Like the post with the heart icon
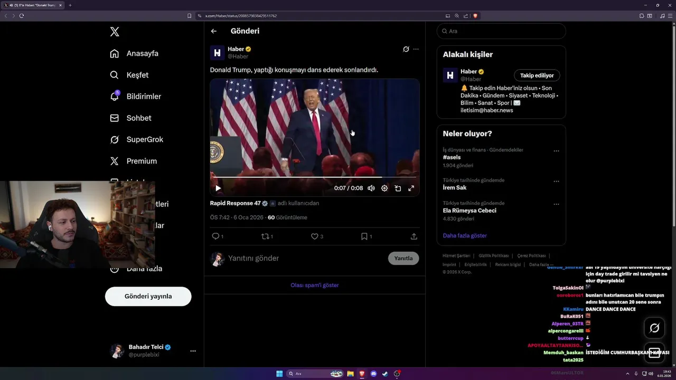This screenshot has height=380, width=676. coord(315,236)
